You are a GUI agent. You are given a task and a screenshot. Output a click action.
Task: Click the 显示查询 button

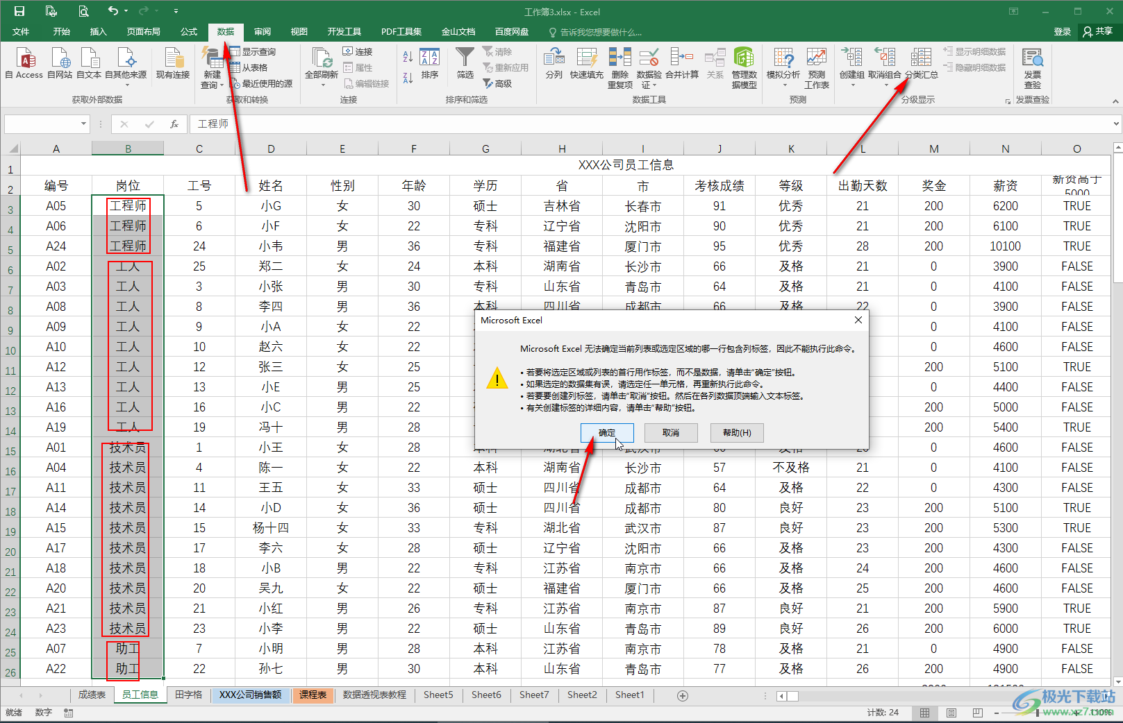pos(253,51)
